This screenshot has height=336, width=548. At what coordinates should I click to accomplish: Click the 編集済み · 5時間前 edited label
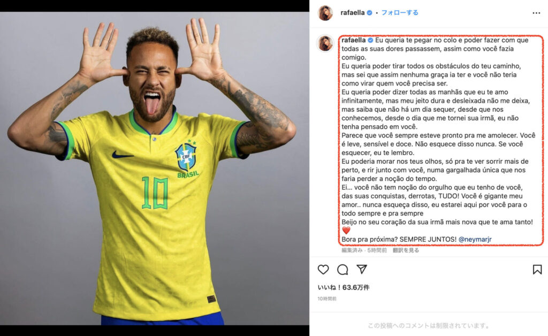364,250
